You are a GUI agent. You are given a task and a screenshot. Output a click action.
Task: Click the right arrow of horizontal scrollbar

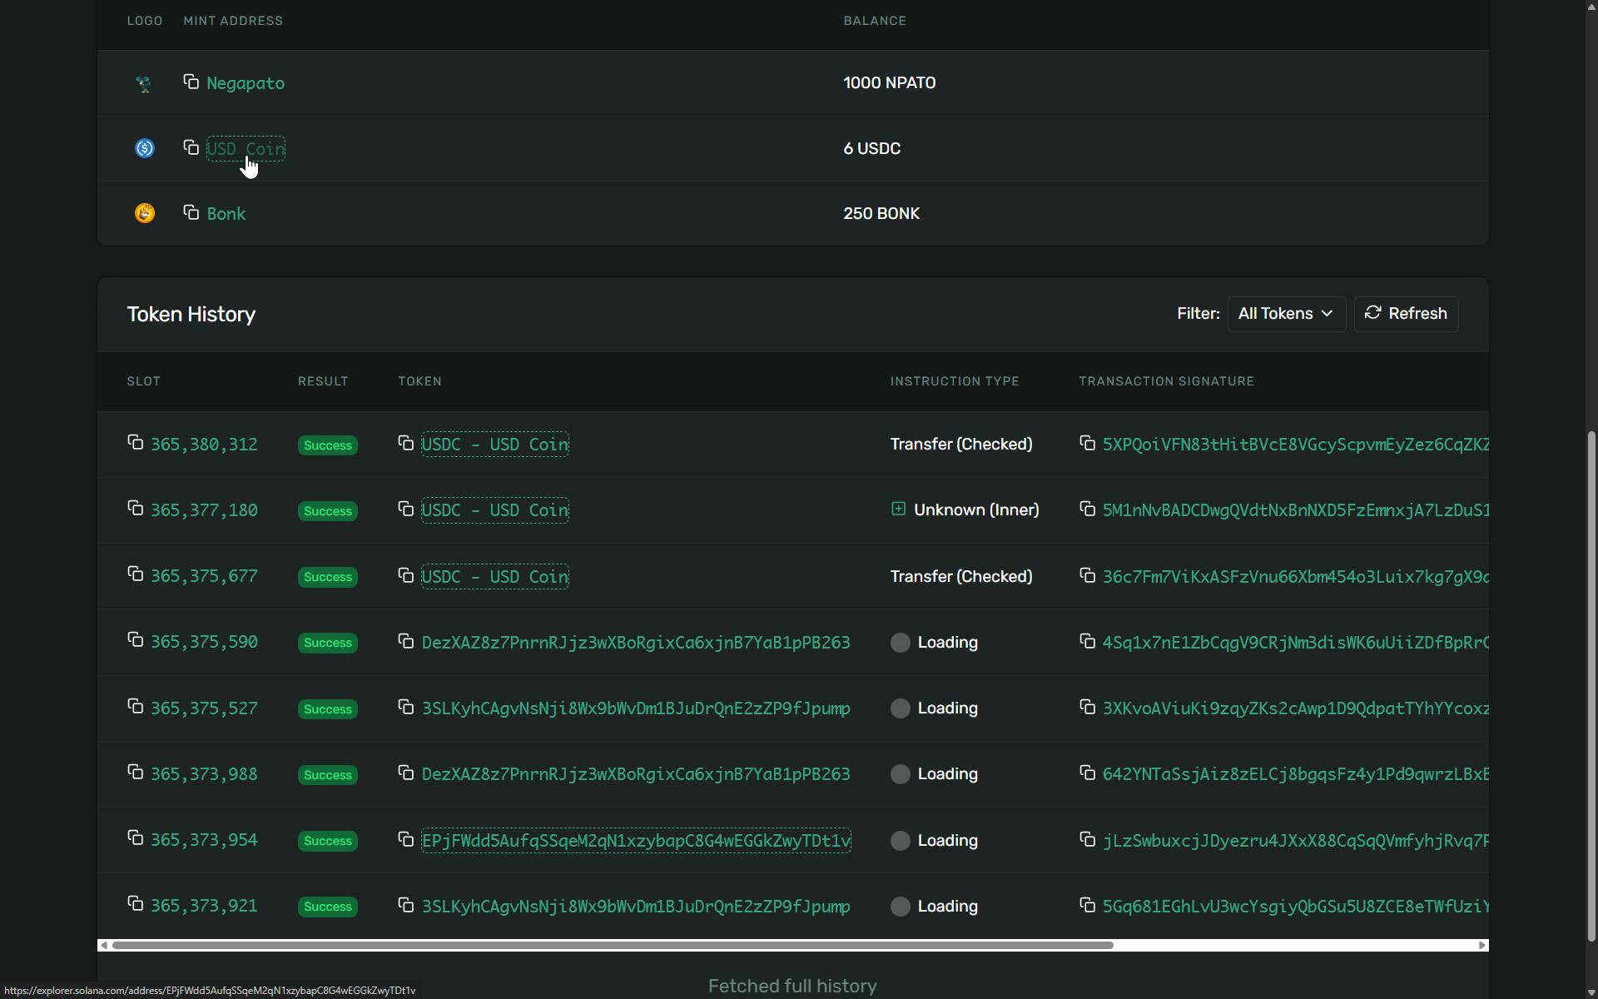click(x=1482, y=945)
